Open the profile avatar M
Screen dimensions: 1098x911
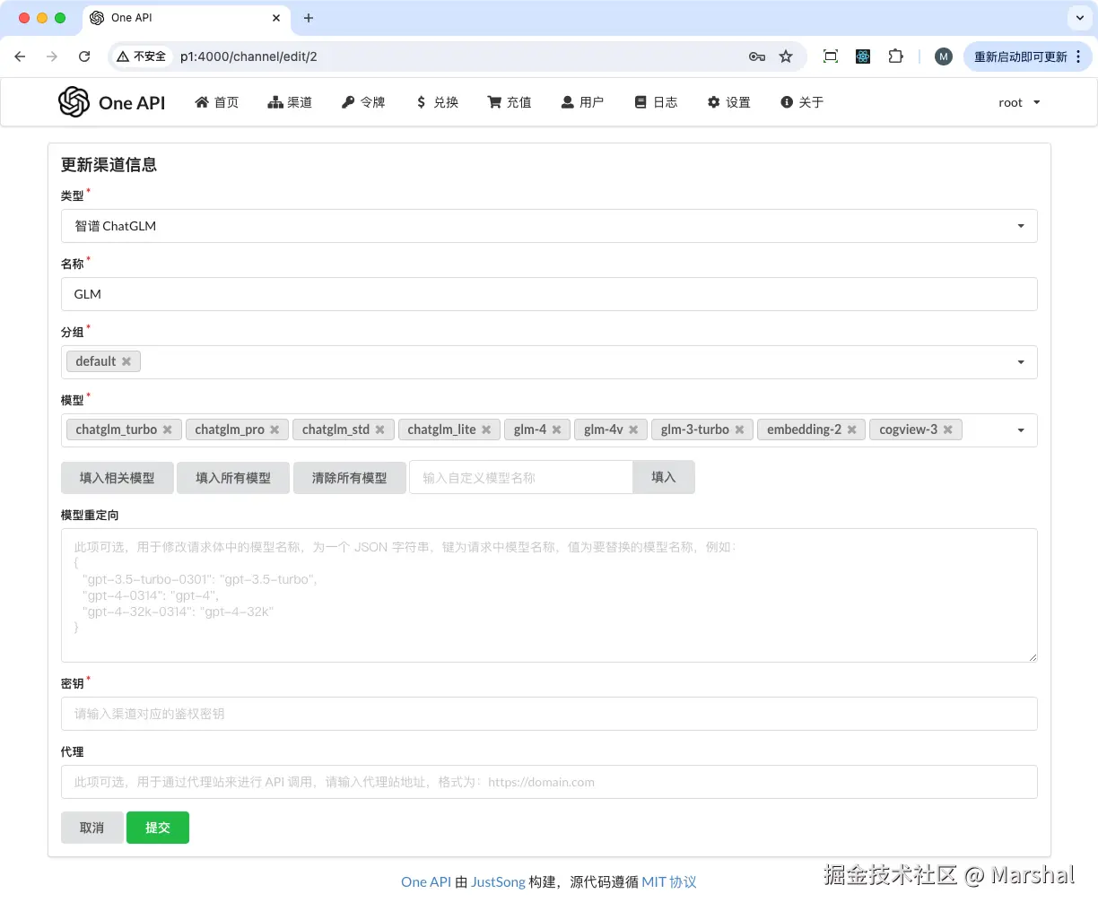[943, 56]
